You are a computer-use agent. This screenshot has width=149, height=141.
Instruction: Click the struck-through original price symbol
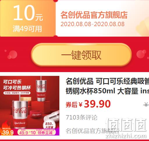click(x=146, y=104)
